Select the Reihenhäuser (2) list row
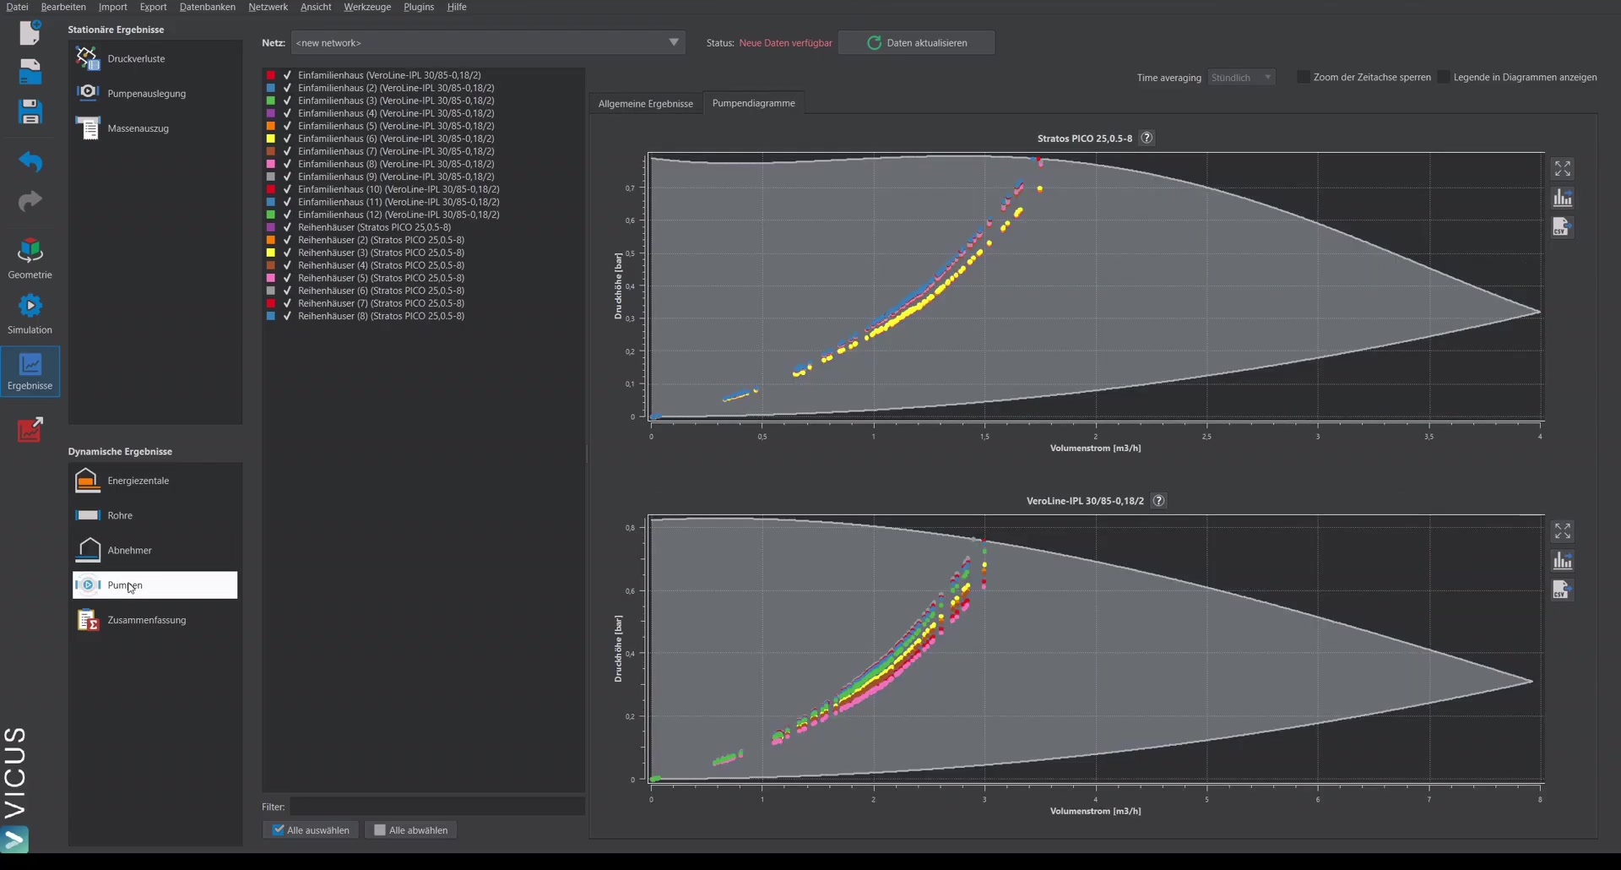The height and width of the screenshot is (870, 1621). [423, 240]
